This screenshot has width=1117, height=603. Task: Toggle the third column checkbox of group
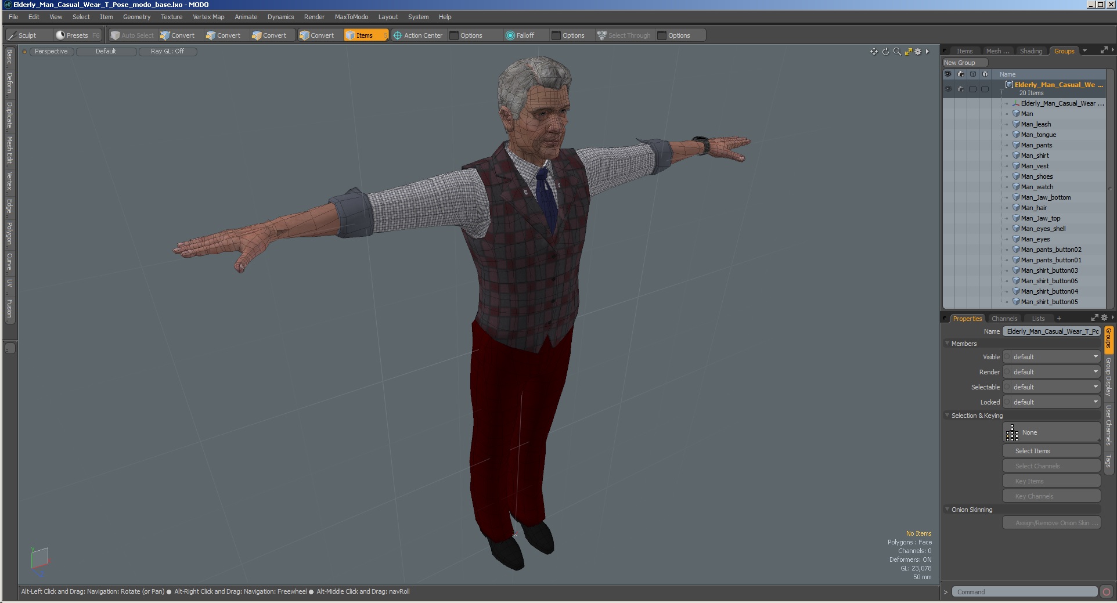coord(972,89)
